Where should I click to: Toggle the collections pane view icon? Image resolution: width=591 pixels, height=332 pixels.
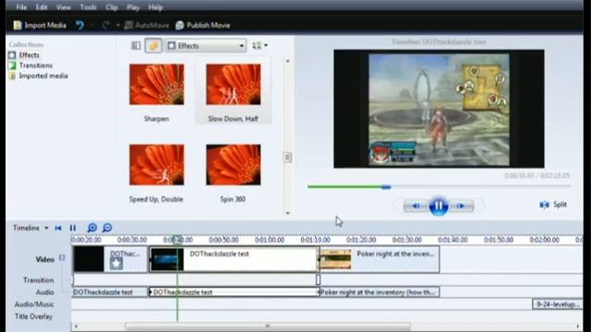point(136,45)
